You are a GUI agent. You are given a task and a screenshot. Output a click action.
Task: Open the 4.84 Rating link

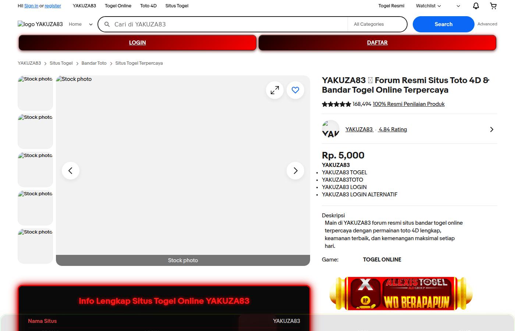[393, 129]
